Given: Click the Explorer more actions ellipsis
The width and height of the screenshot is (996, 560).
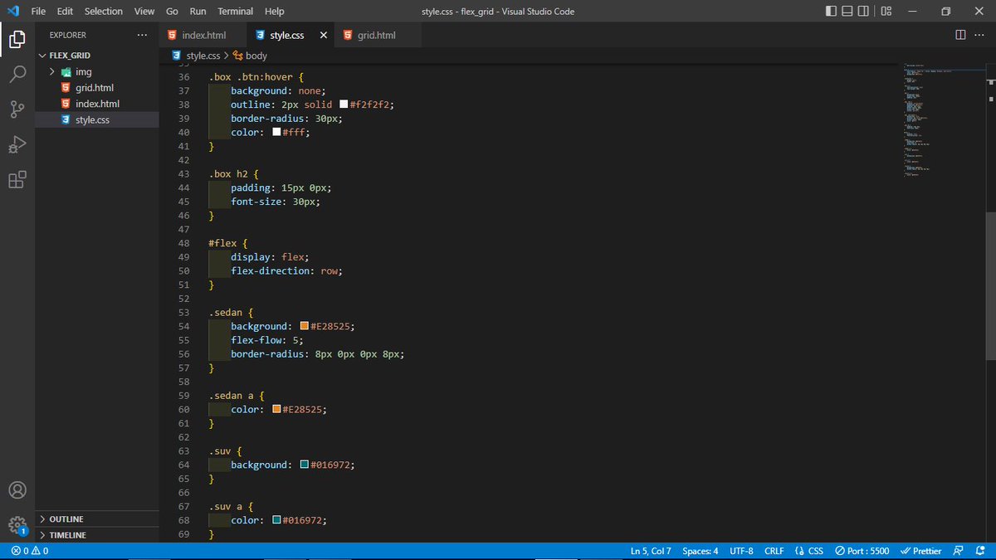Looking at the screenshot, I should (142, 35).
